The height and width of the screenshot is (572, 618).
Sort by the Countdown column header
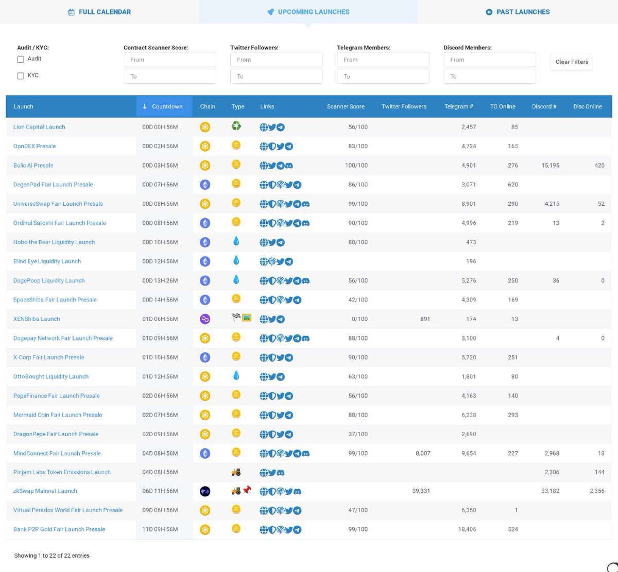(164, 106)
